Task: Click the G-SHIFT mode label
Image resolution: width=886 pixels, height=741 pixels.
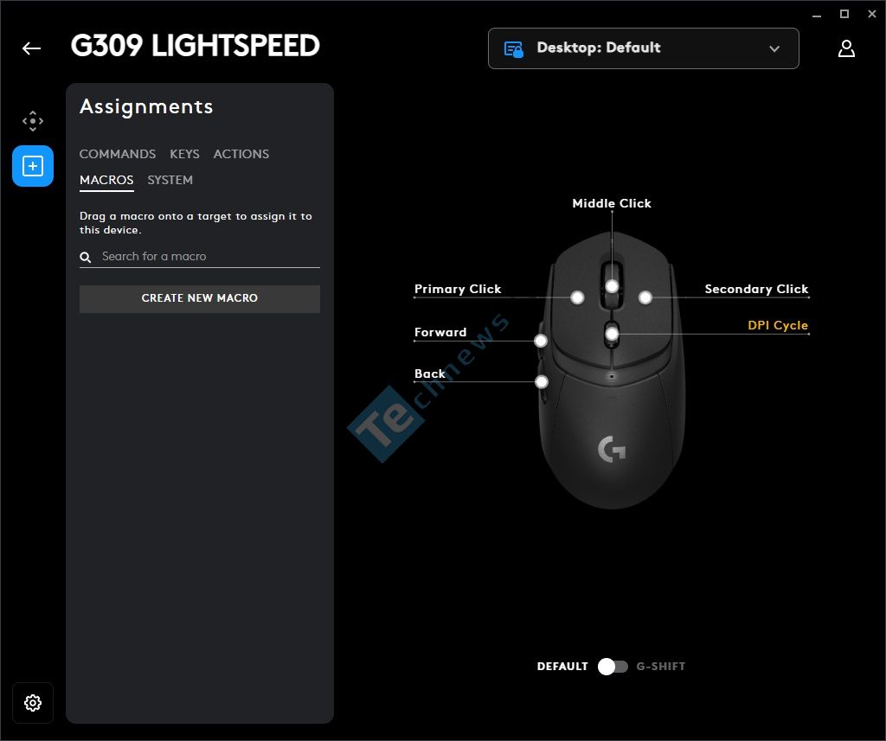Action: 660,667
